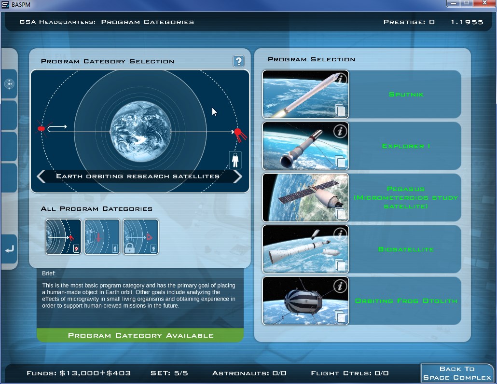Select the locked program category thumbnail
This screenshot has width=497, height=384.
tap(141, 237)
